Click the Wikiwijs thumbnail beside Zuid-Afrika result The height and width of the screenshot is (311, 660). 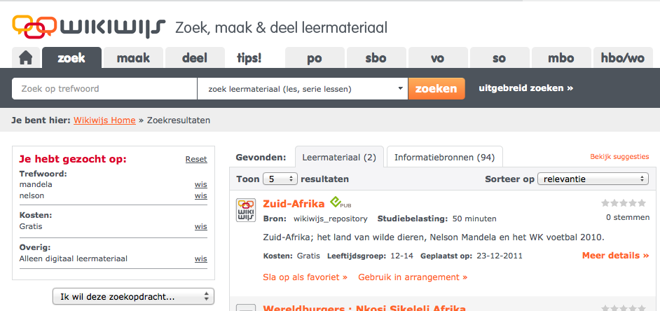tap(246, 210)
